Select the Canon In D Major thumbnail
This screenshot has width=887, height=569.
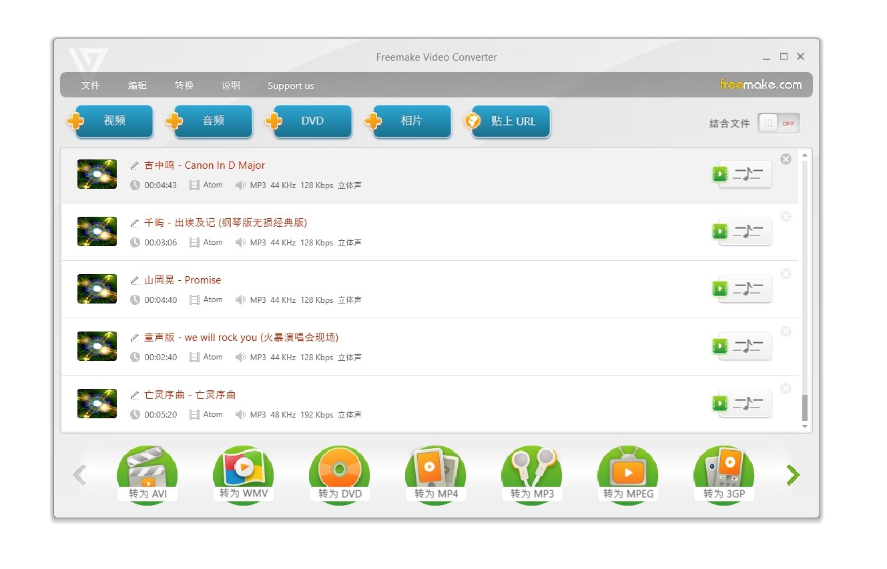coord(97,174)
